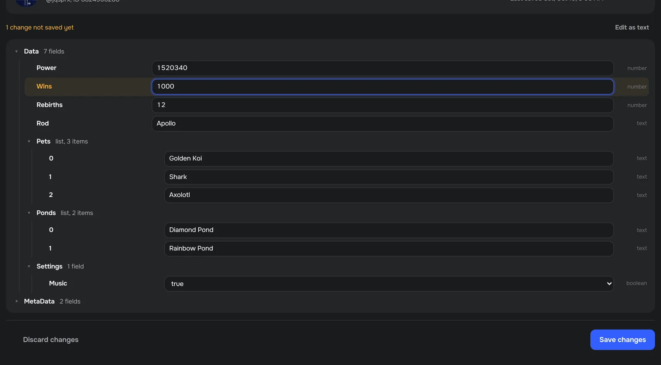Select the Music setting label
Viewport: 661px width, 365px height.
58,283
